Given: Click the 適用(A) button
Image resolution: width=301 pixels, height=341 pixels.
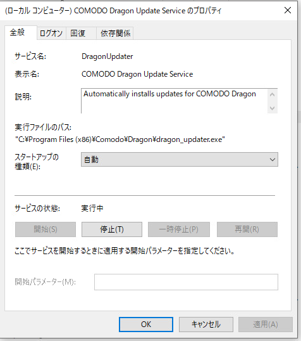Looking at the screenshot, I should [266, 325].
